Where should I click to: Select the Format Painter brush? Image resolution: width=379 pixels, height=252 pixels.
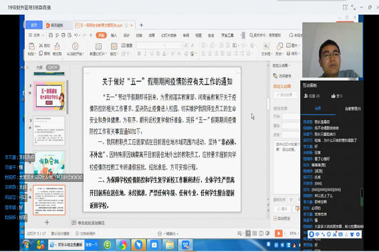point(57,46)
